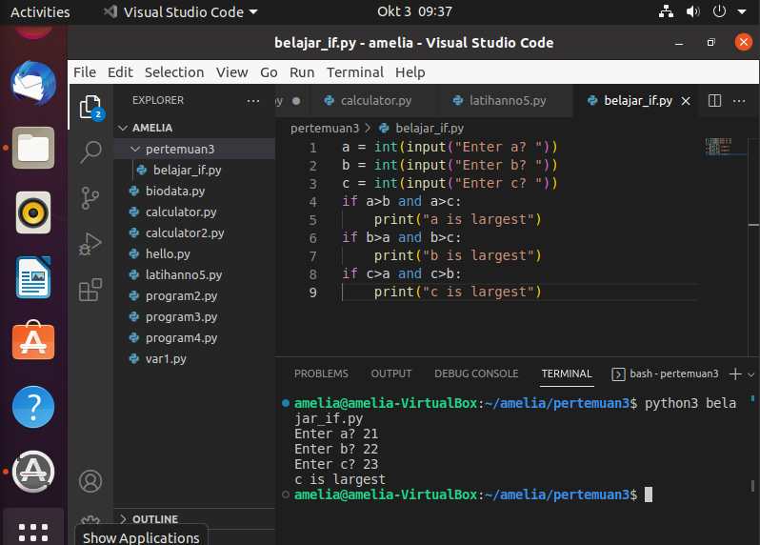Open the Edit menu

coord(120,72)
